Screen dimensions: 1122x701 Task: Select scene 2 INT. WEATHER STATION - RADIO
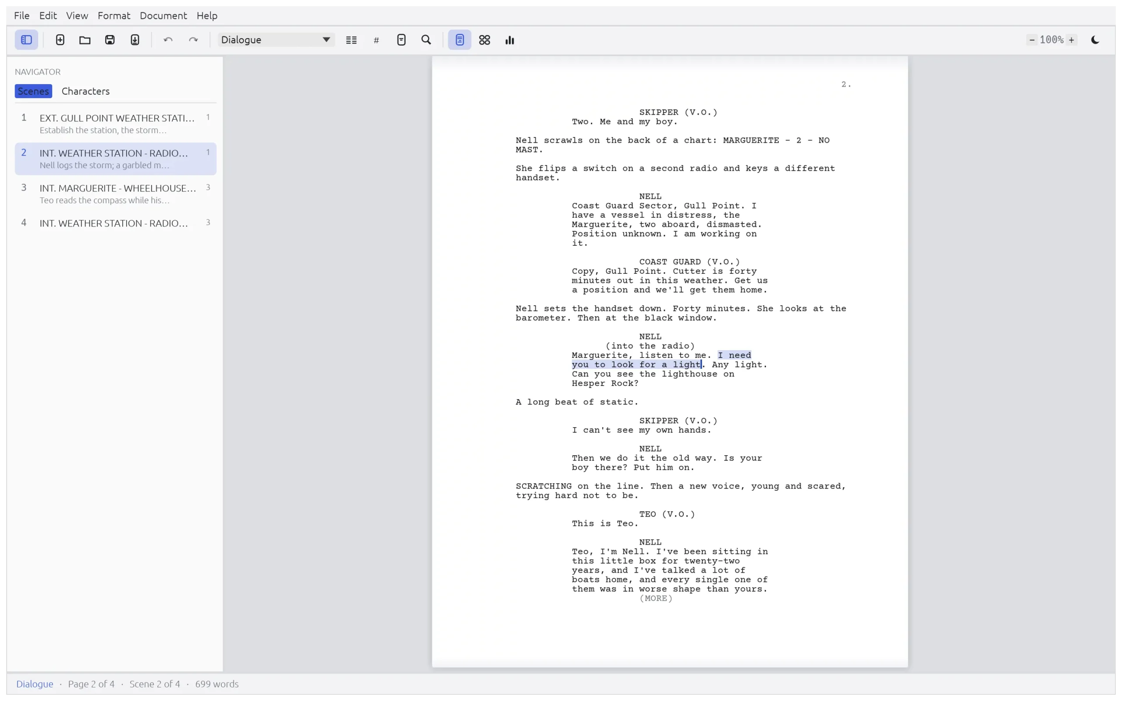pyautogui.click(x=115, y=159)
